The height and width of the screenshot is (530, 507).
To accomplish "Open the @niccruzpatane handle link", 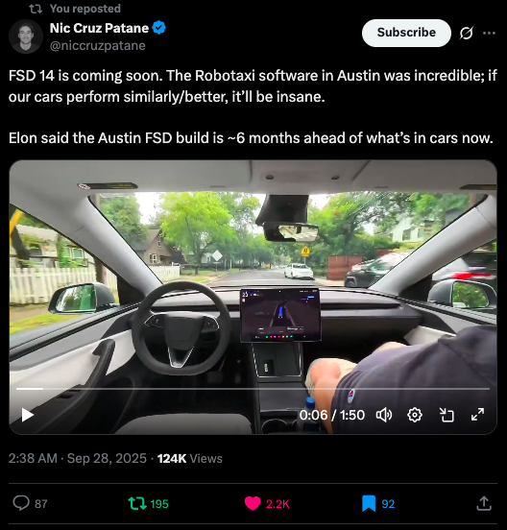I will (98, 46).
